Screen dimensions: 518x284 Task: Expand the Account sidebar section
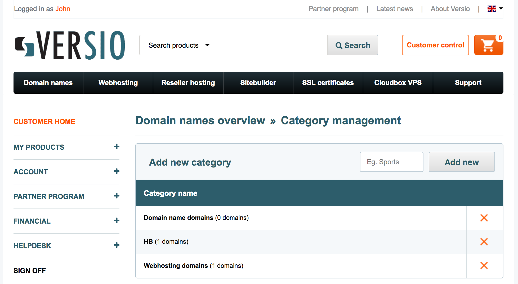click(x=117, y=171)
